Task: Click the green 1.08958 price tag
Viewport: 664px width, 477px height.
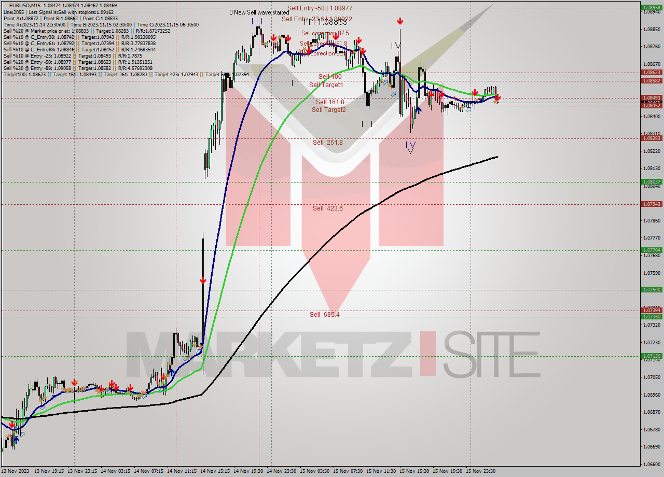Action: pos(651,8)
